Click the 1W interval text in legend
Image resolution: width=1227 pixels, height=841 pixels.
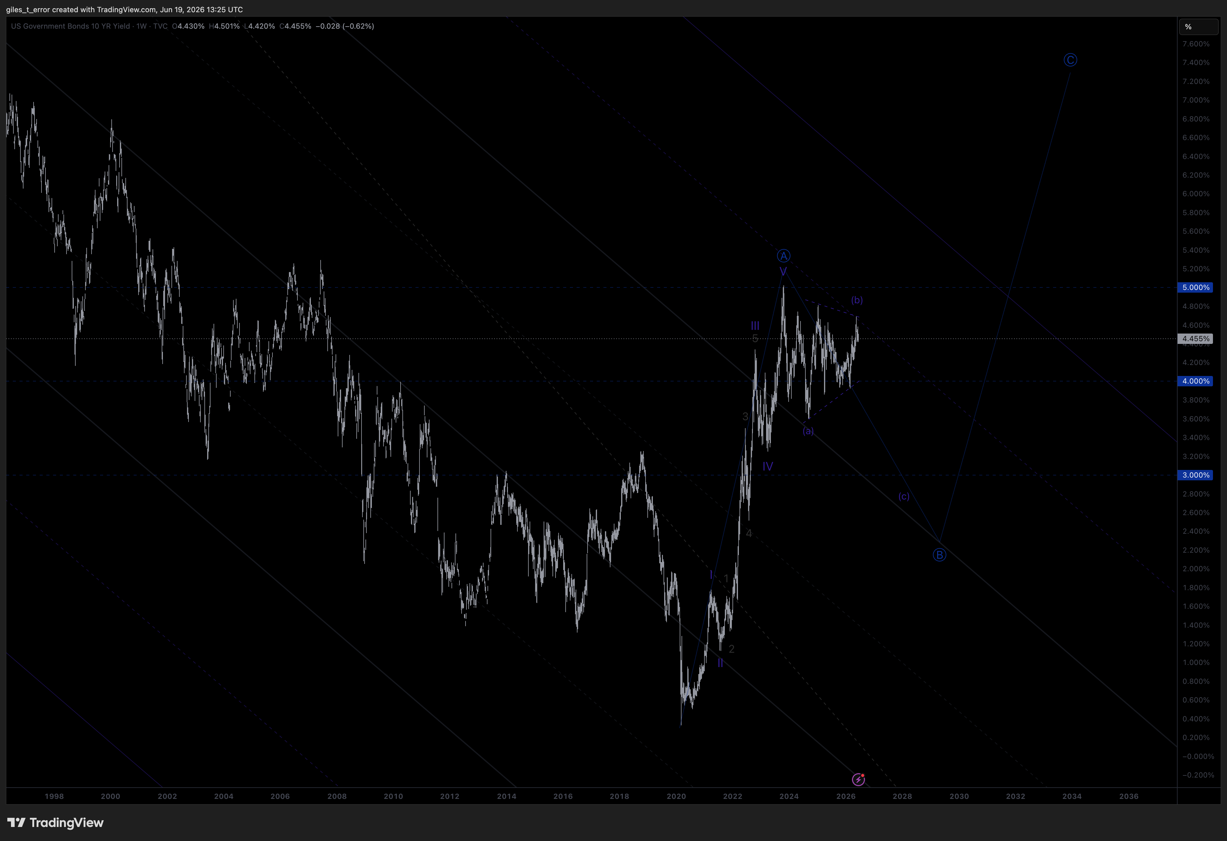tap(142, 26)
